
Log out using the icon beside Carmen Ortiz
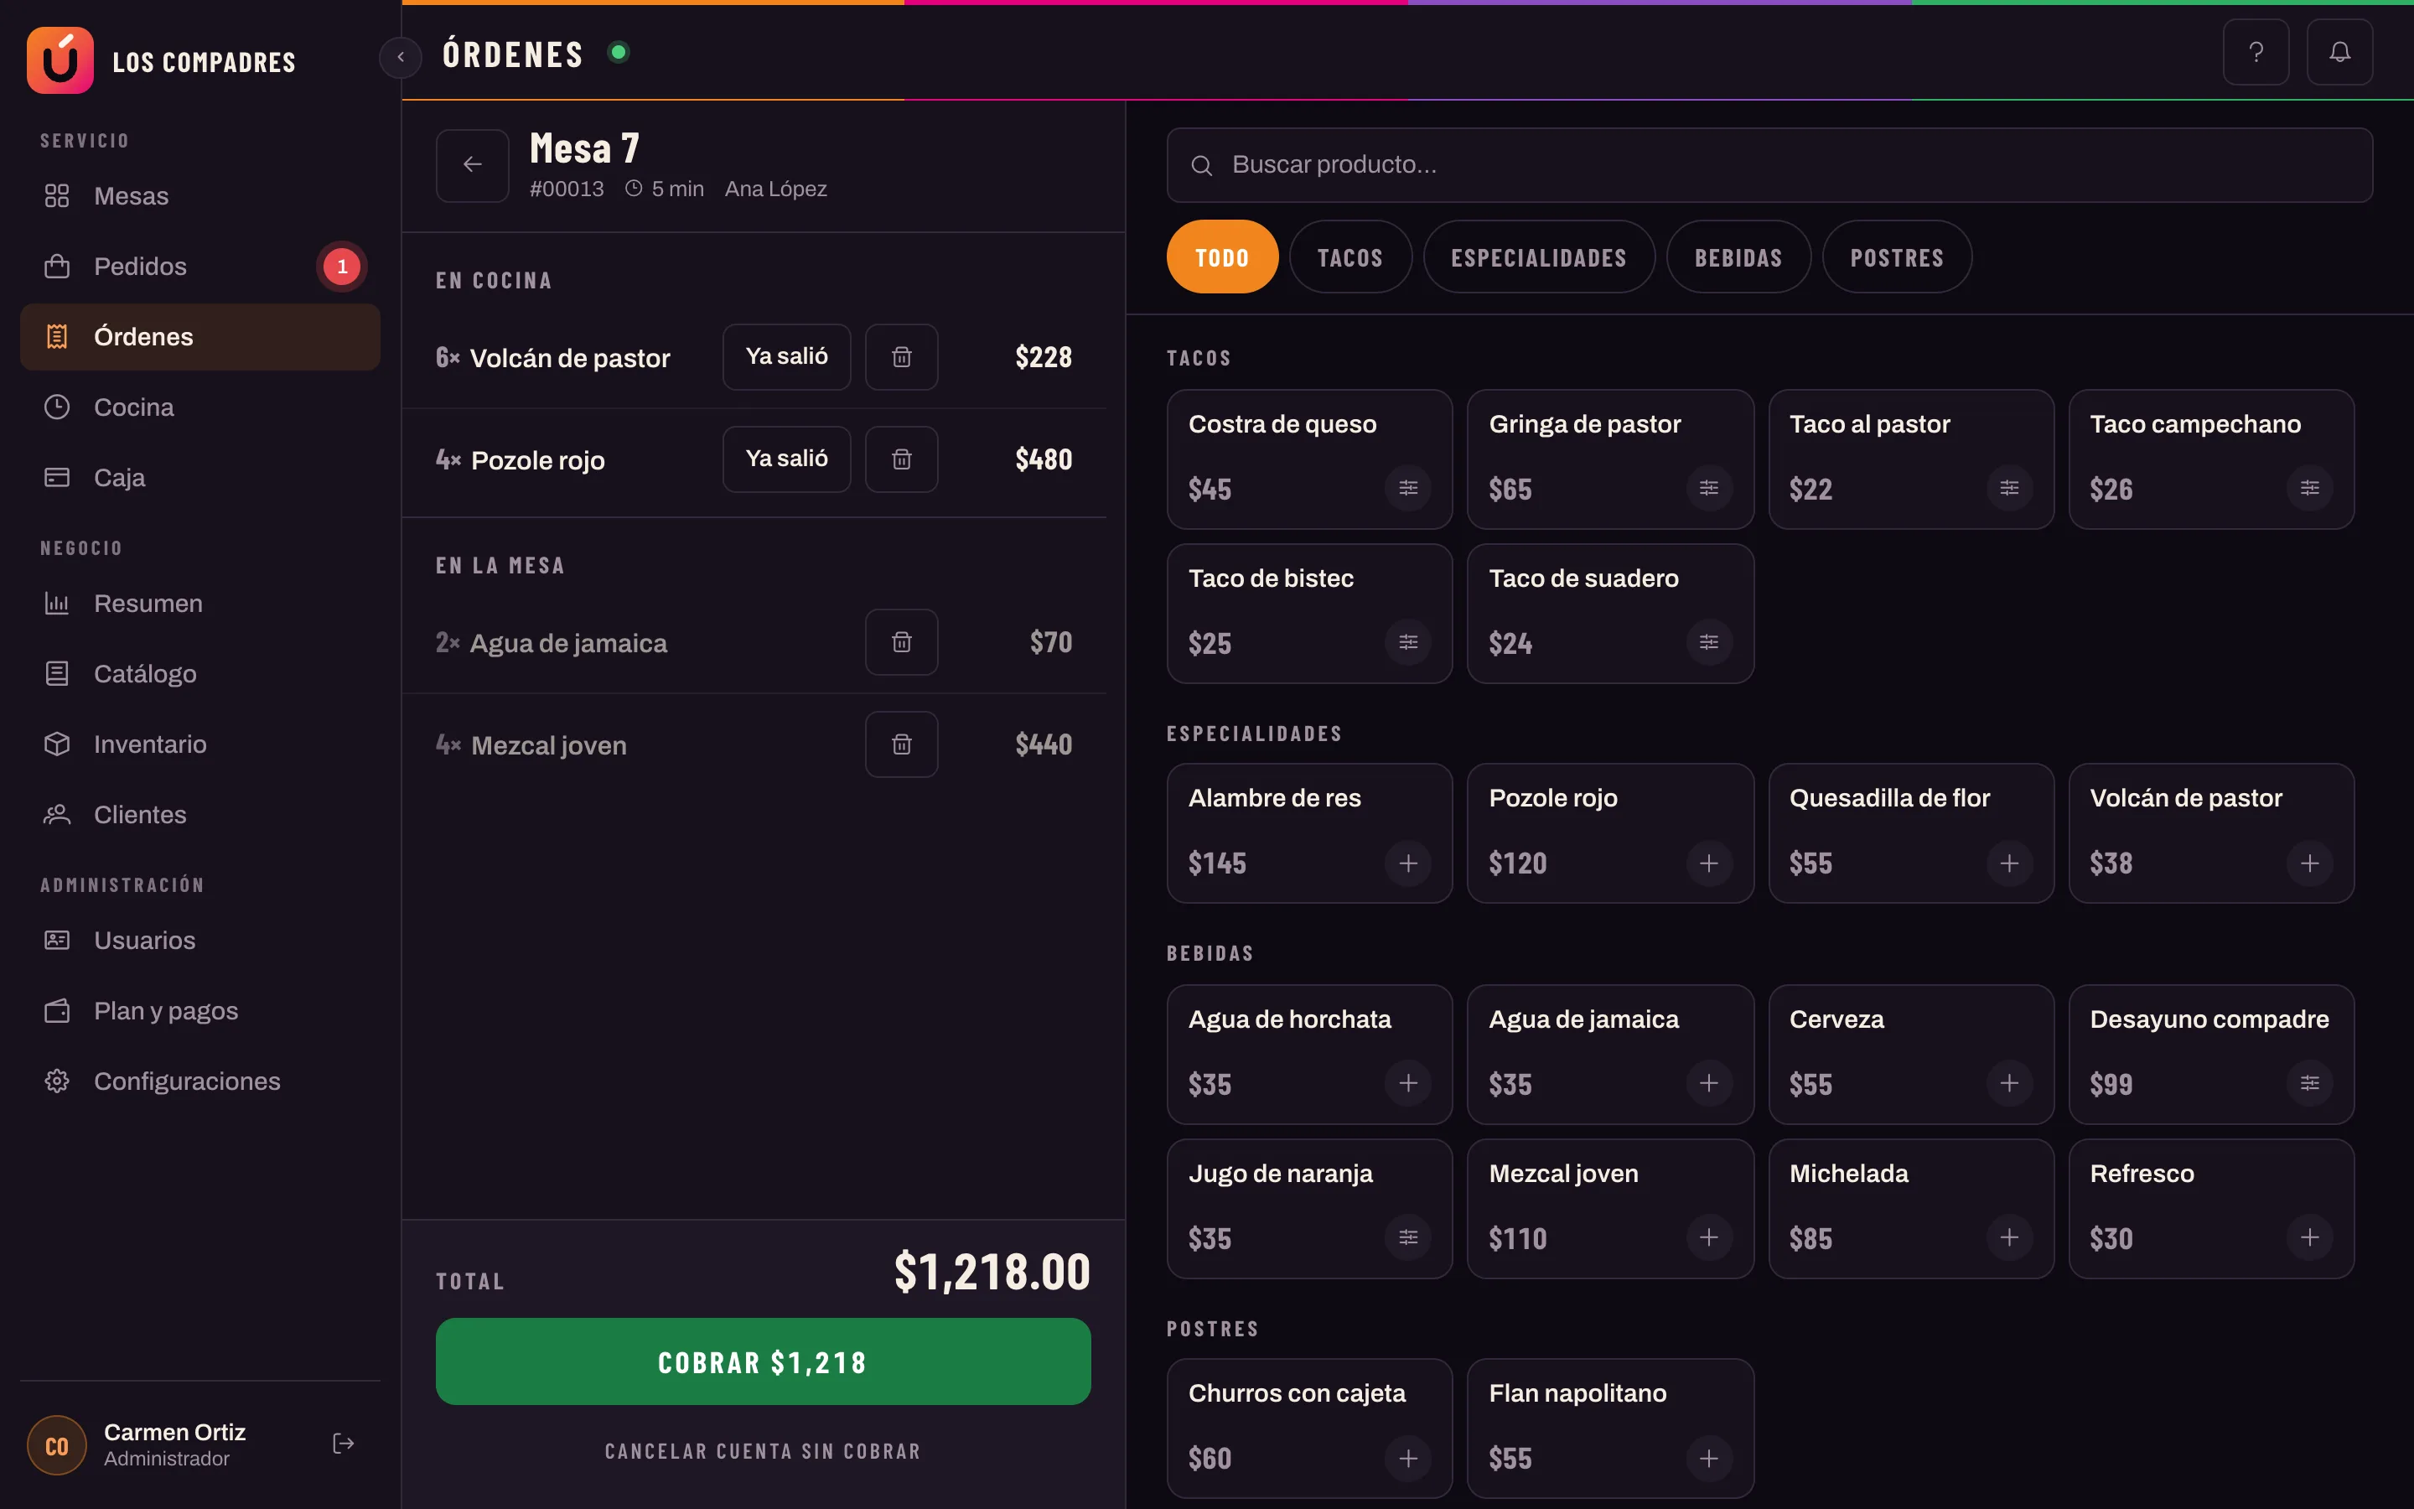tap(343, 1443)
